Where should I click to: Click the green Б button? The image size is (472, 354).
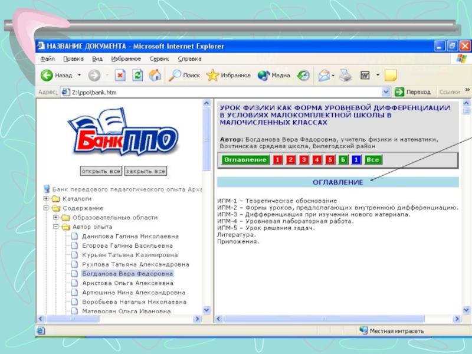(343, 160)
